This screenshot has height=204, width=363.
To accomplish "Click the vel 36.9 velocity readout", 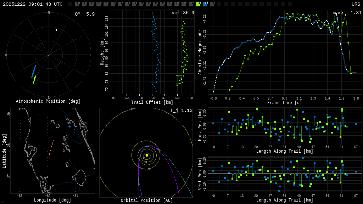I will pos(183,13).
